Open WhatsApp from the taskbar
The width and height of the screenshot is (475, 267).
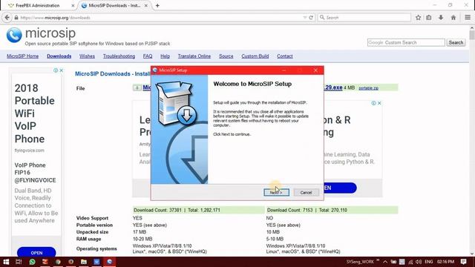coord(32,262)
